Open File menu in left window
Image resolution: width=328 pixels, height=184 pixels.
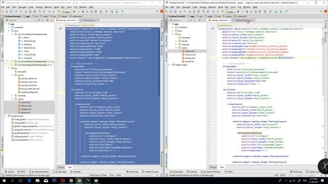[x=3, y=7]
